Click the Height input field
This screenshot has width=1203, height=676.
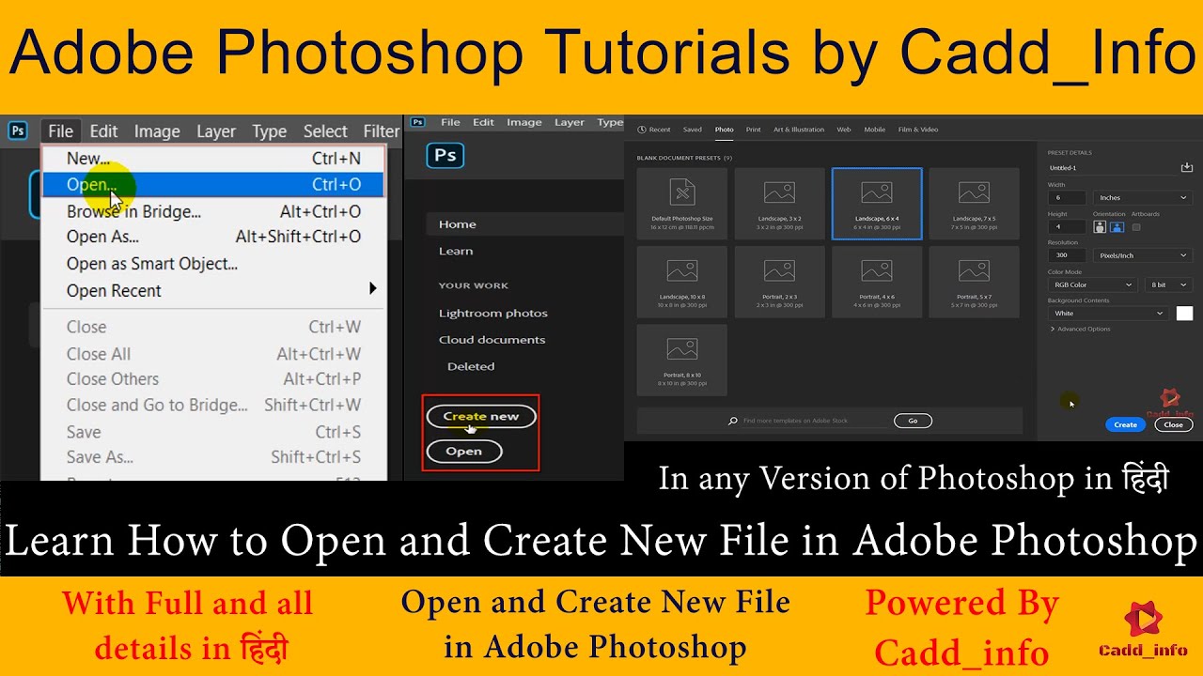tap(1067, 226)
